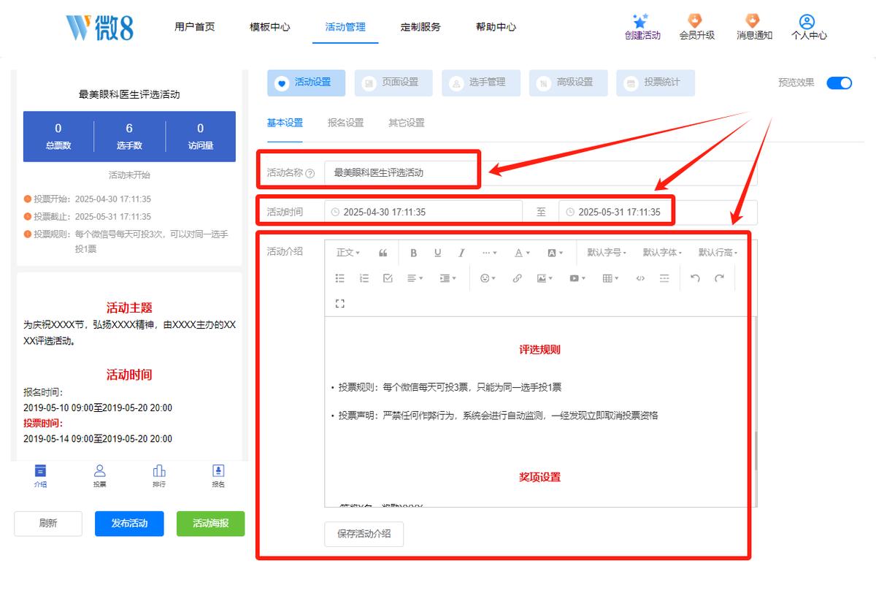Click the editor's vertical scrollbar
This screenshot has width=876, height=604.
[756, 451]
